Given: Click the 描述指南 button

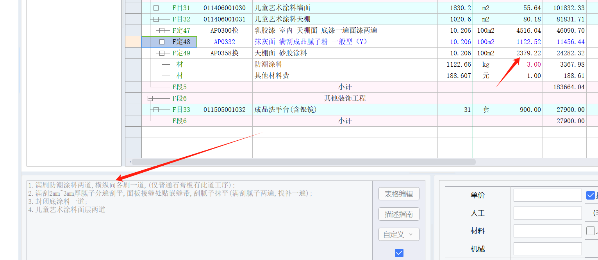Looking at the screenshot, I should [399, 214].
